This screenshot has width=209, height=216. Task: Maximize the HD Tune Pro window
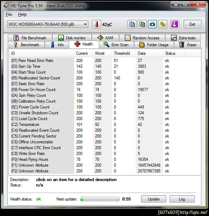pyautogui.click(x=185, y=5)
